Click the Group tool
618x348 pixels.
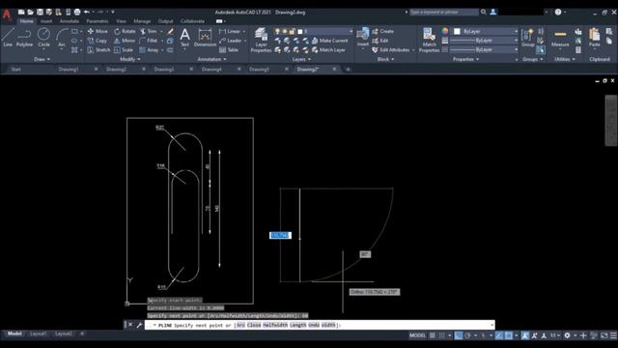(528, 38)
